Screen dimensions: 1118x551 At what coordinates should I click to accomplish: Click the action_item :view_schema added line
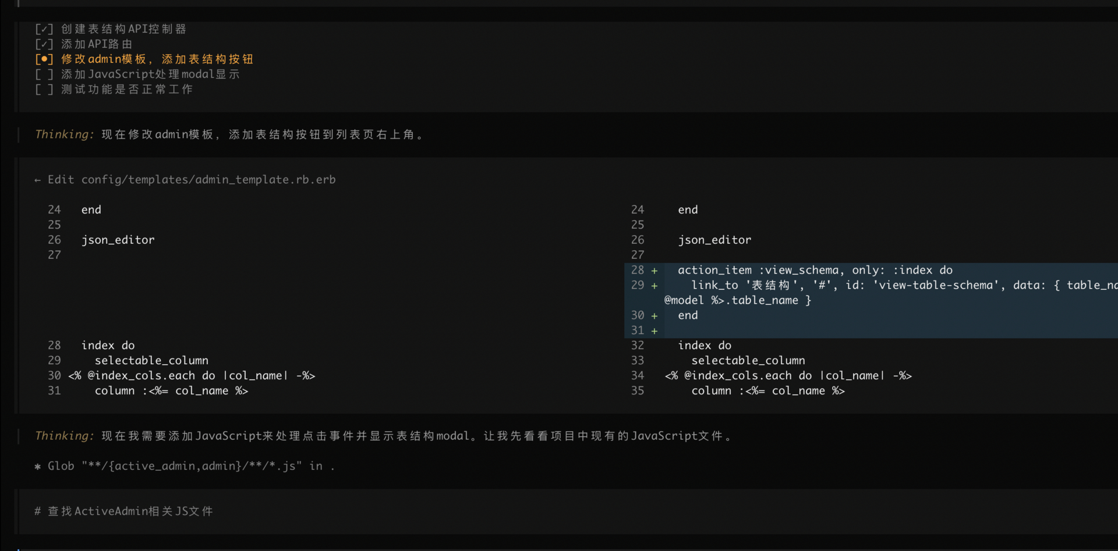coord(815,270)
